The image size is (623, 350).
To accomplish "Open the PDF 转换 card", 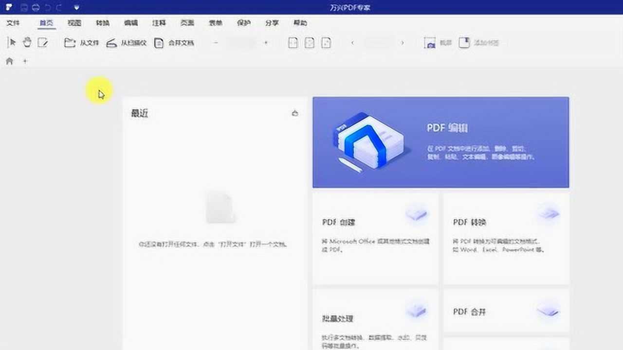I will [506, 238].
